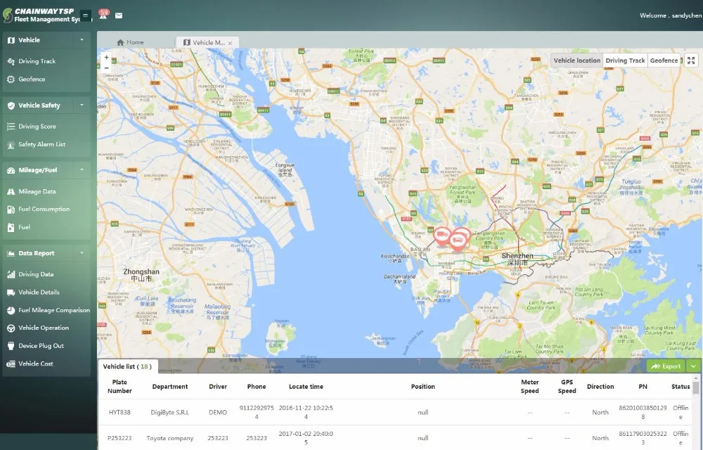Image resolution: width=703 pixels, height=450 pixels.
Task: Open Fuel Consumption report
Action: pyautogui.click(x=44, y=209)
